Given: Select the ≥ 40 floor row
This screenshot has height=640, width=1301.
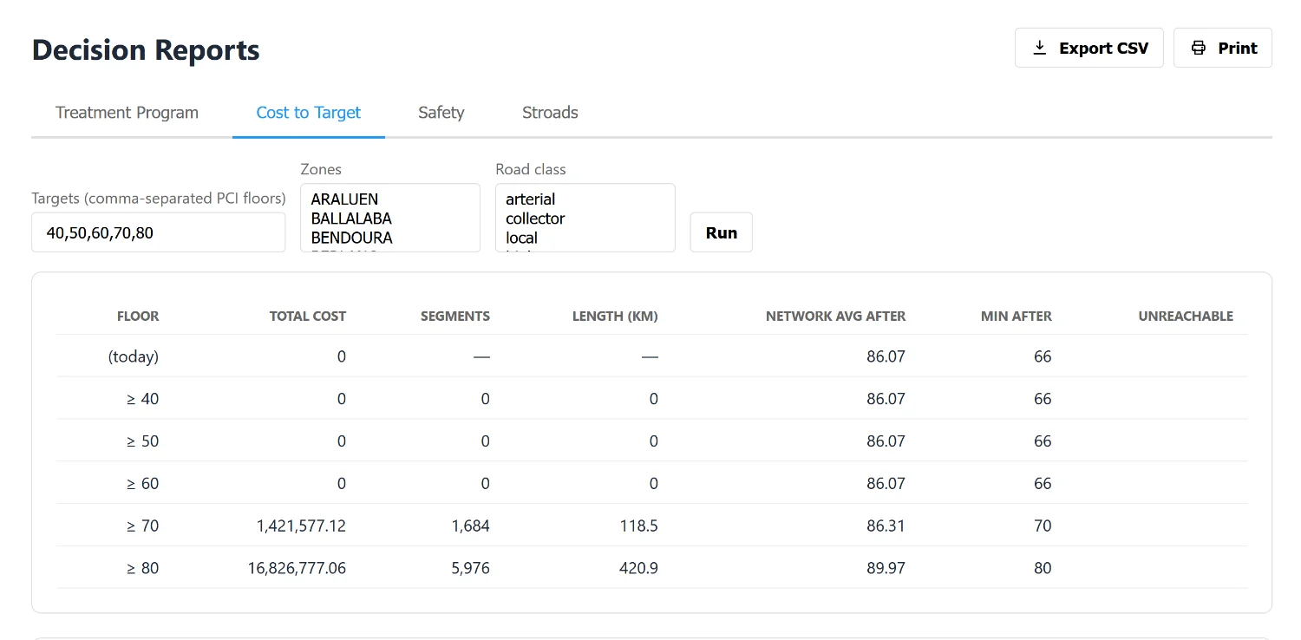Looking at the screenshot, I should tap(652, 399).
